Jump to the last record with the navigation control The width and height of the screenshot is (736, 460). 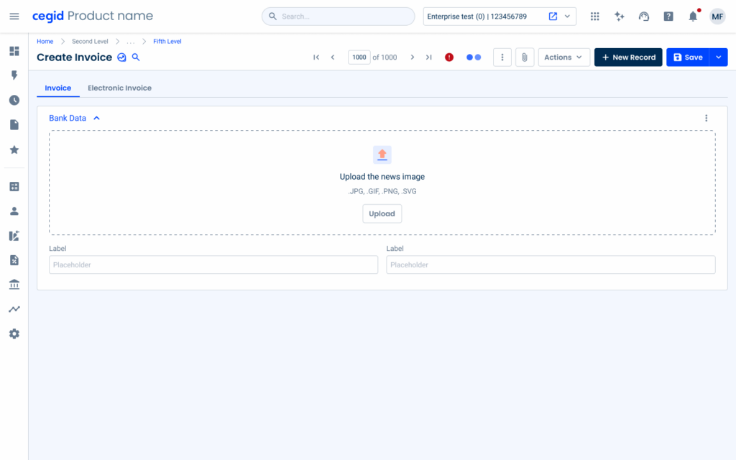click(x=429, y=57)
